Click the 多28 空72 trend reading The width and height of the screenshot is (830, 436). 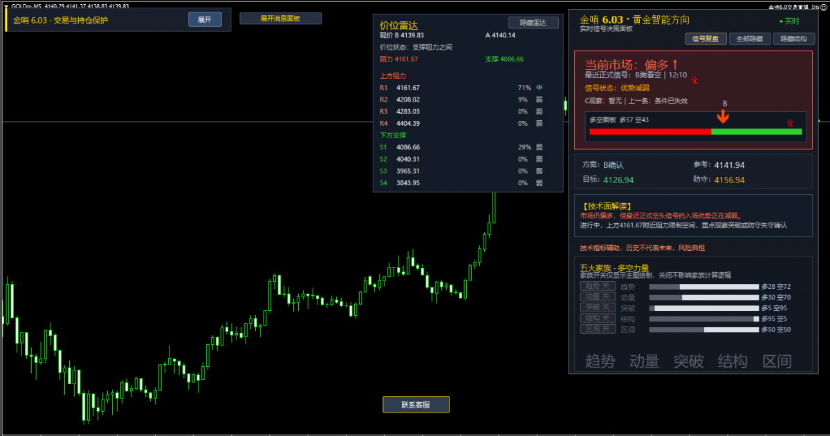pyautogui.click(x=775, y=287)
